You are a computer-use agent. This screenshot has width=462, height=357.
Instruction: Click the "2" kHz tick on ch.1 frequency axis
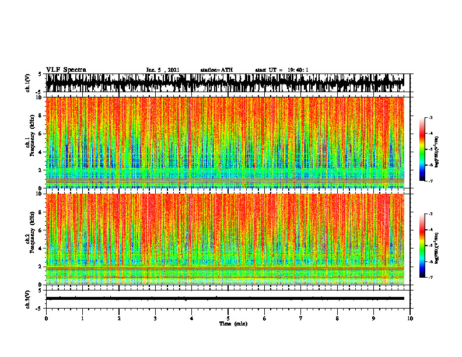coord(41,170)
